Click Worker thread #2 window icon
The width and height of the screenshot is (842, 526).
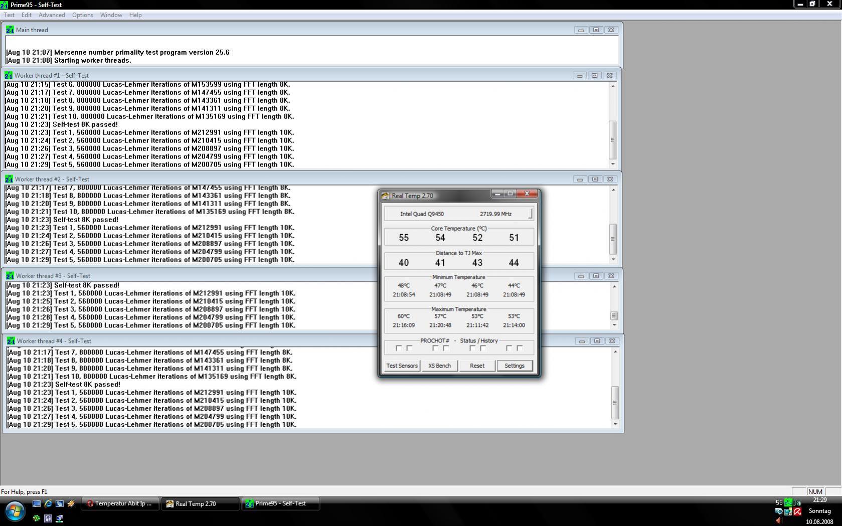(9, 179)
